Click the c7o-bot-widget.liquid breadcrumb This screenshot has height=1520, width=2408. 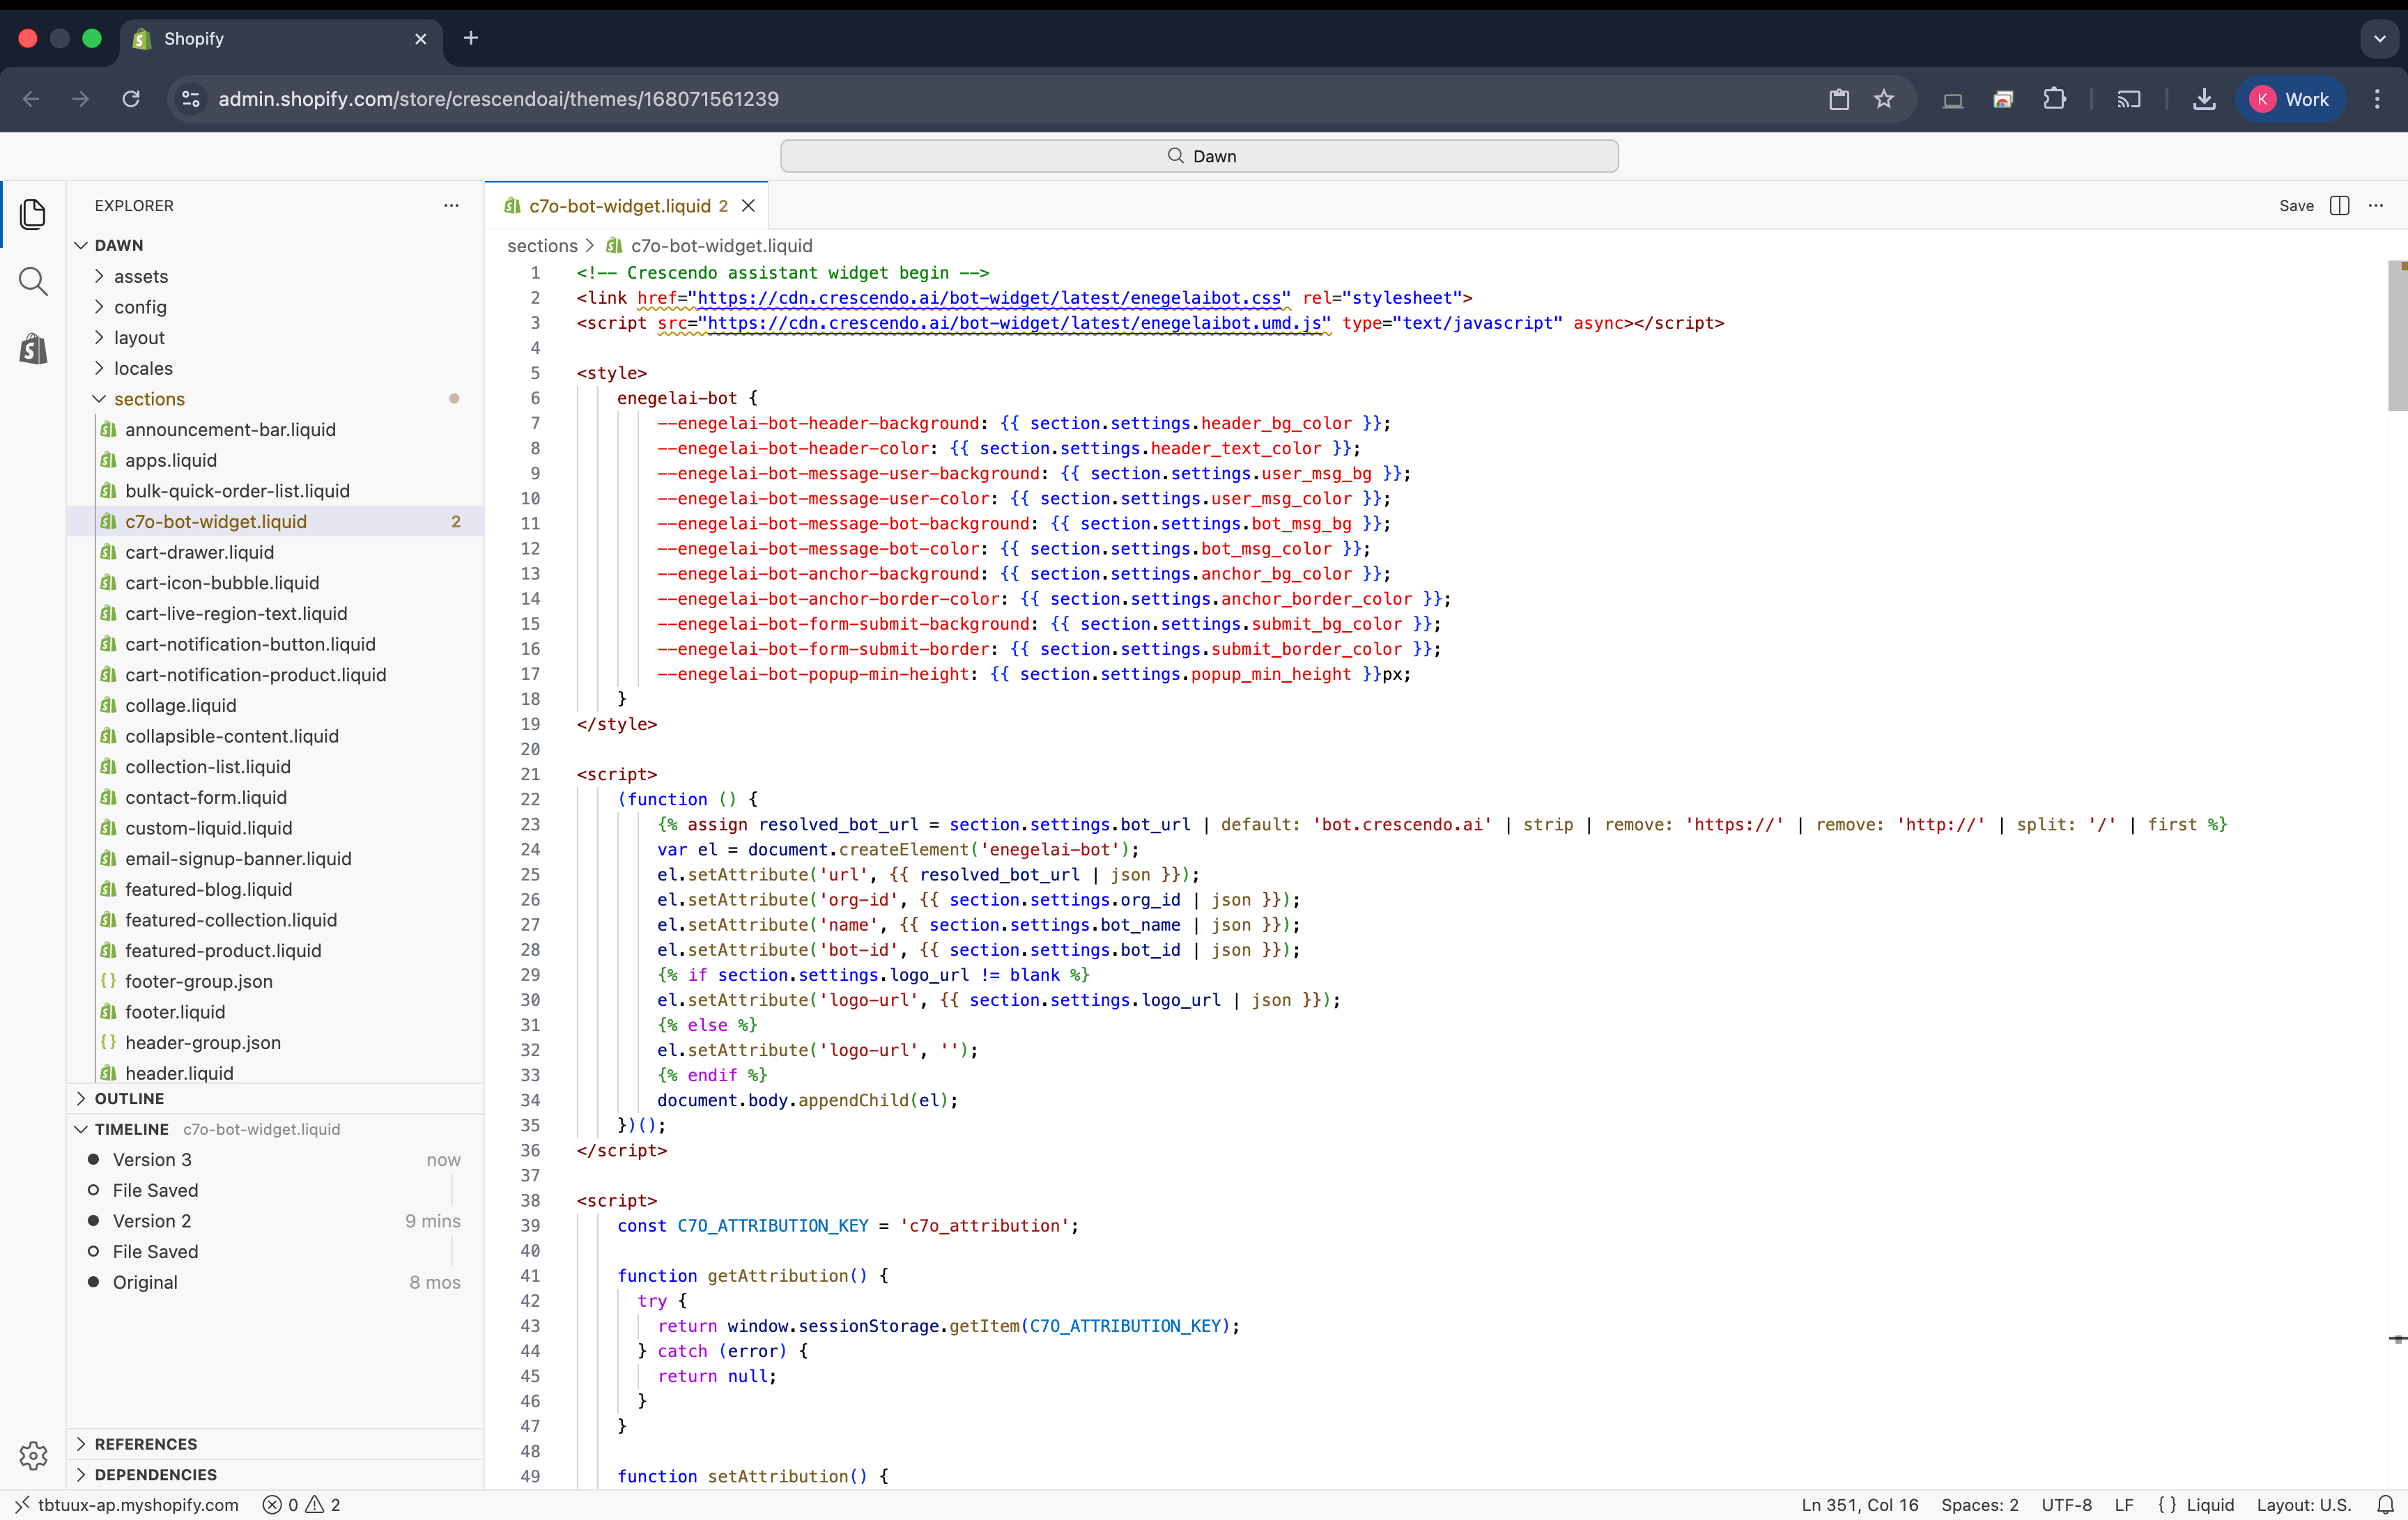point(709,245)
